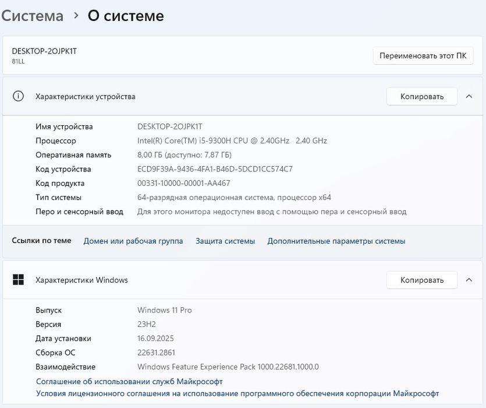Select the processor value Intel(R) Core(TM) i5-9300H

click(x=232, y=140)
